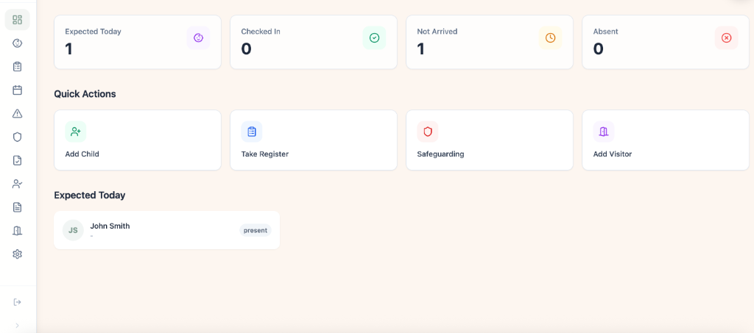
Task: Select the Expected Today stat card count
Action: (68, 49)
